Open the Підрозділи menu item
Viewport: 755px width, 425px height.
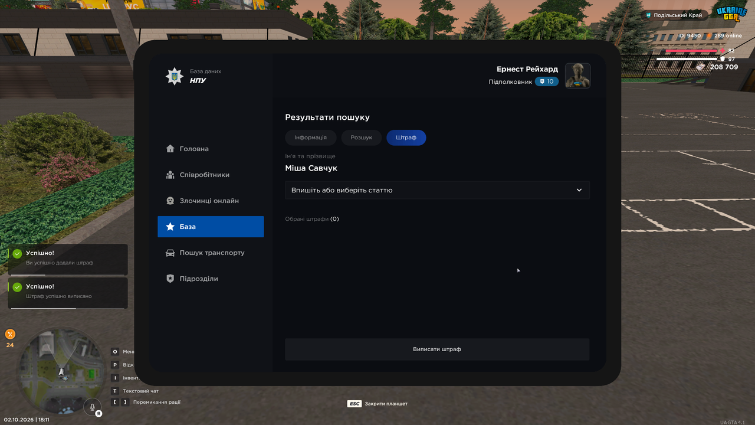[211, 279]
